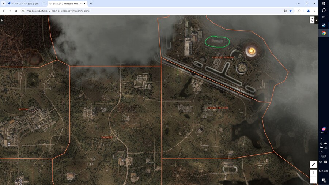This screenshot has width=329, height=185.
Task: Select the STALKER 2 Interactive Map tab
Action: click(66, 3)
